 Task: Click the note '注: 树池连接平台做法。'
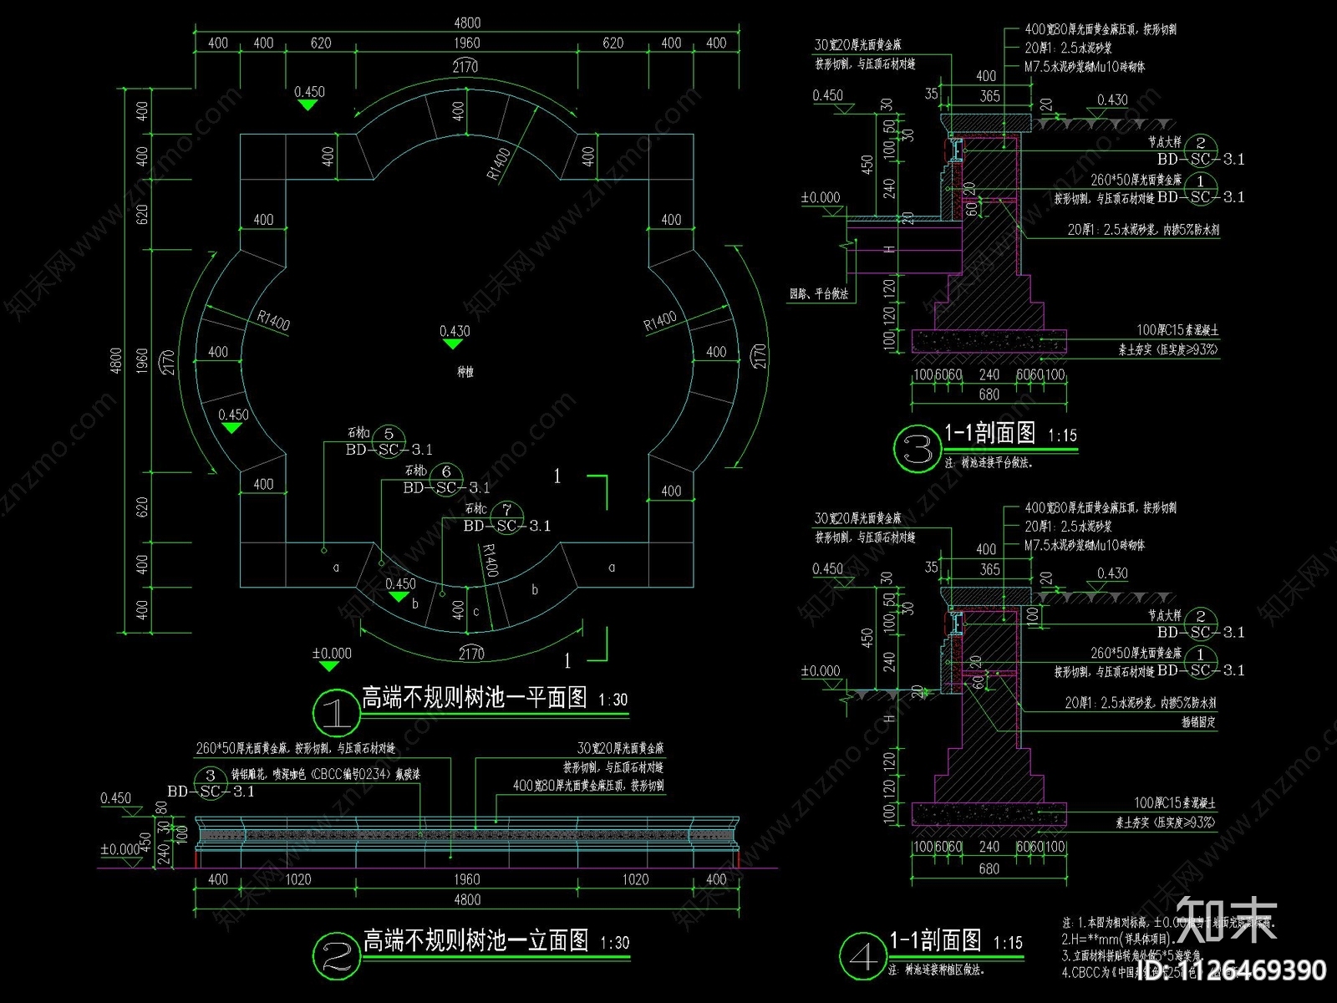click(x=989, y=462)
